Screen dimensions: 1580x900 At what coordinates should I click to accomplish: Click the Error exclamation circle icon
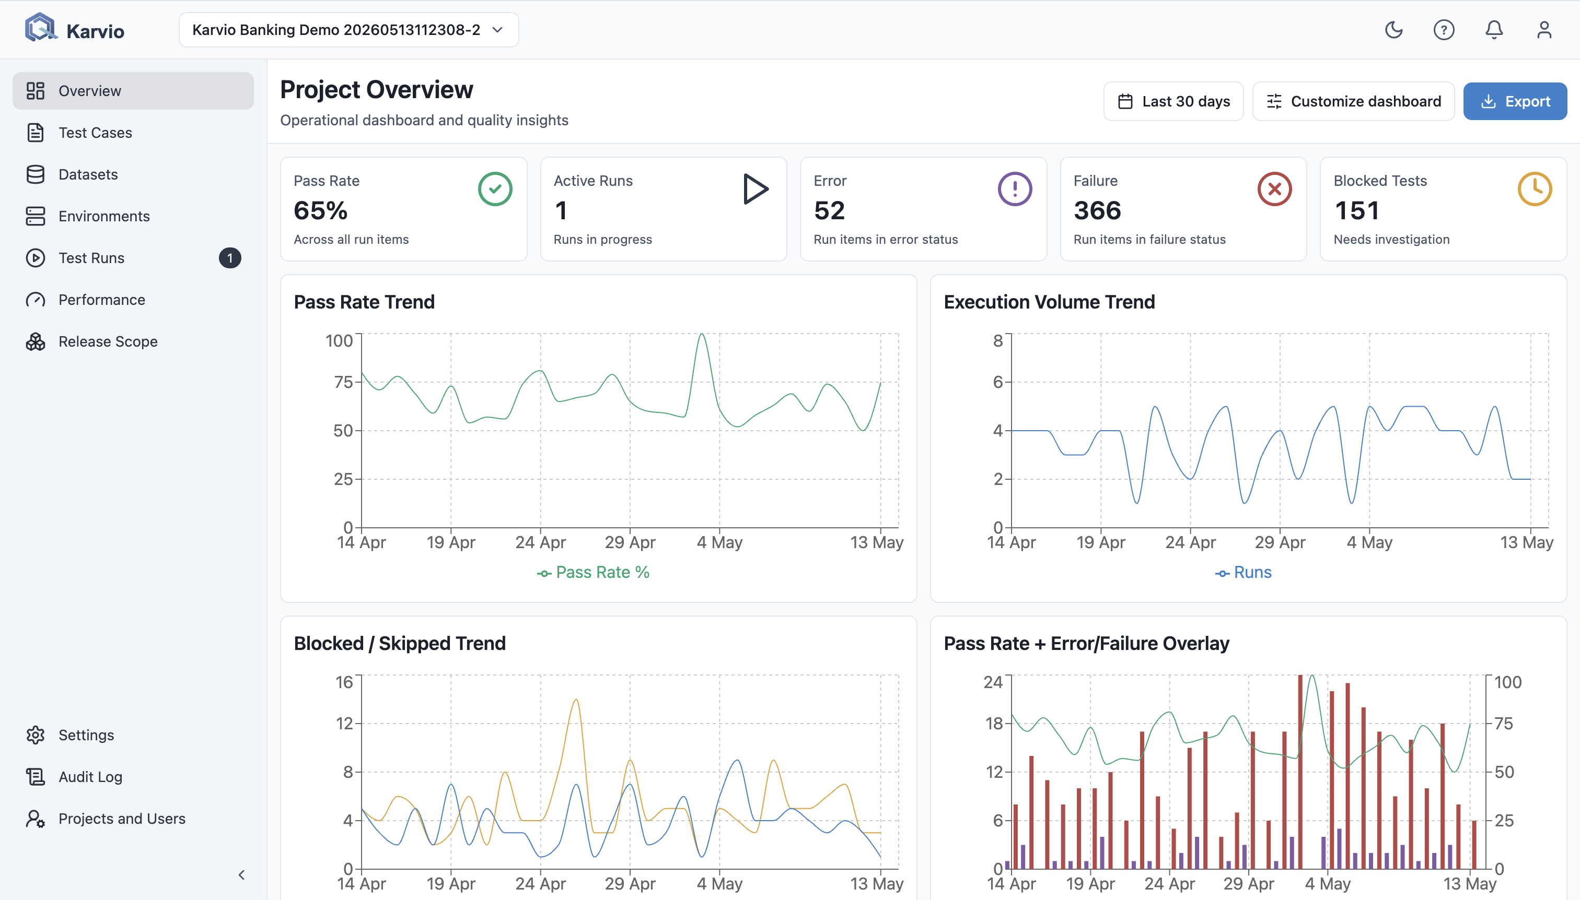pos(1015,189)
